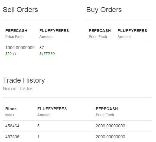Screen dimensions: 156x142
Task: Click the Buy Orders heading
Action: 104,10
